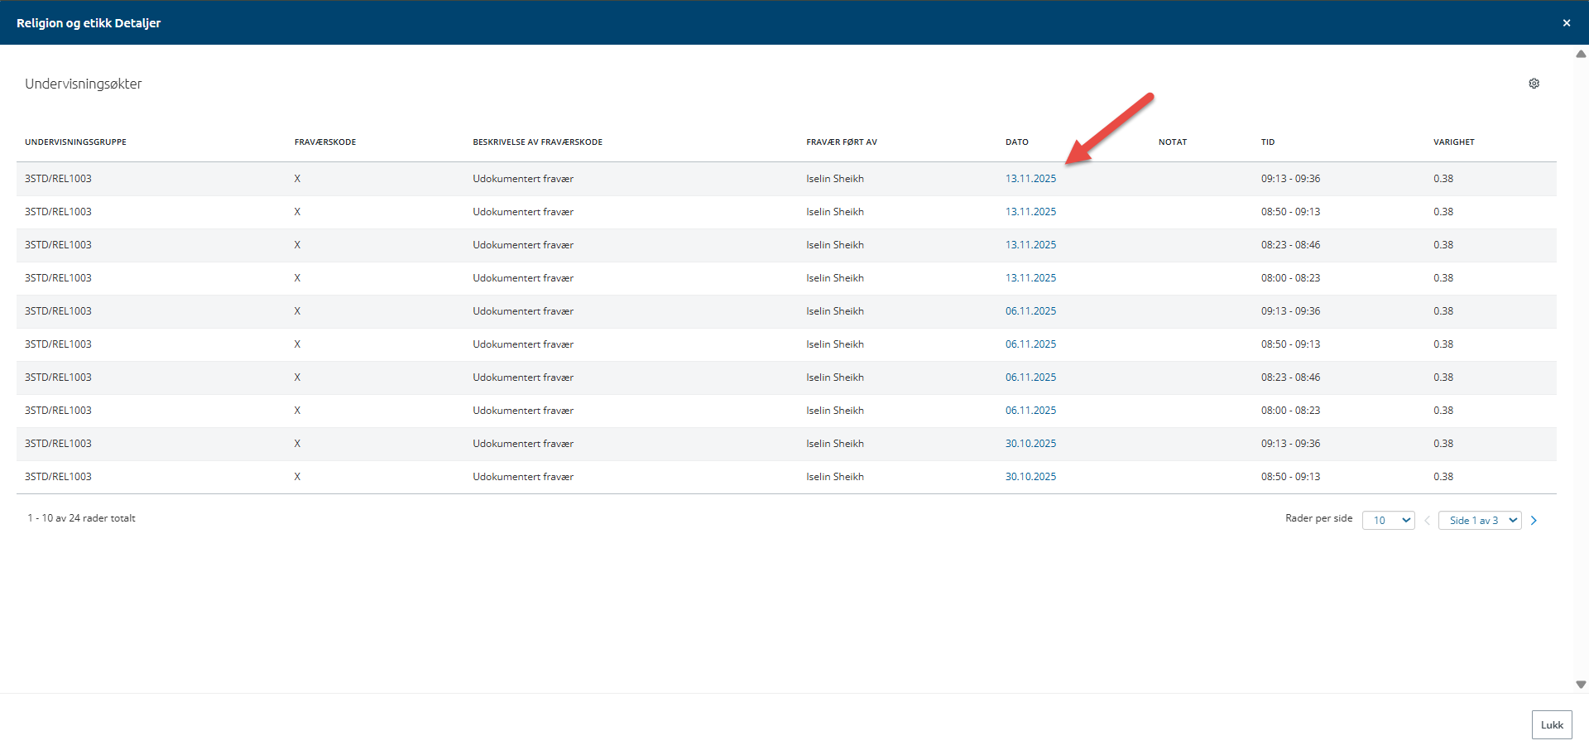Close the Religion og etikk Detaljer dialog
Viewport: 1589px width, 755px height.
pos(1567,23)
